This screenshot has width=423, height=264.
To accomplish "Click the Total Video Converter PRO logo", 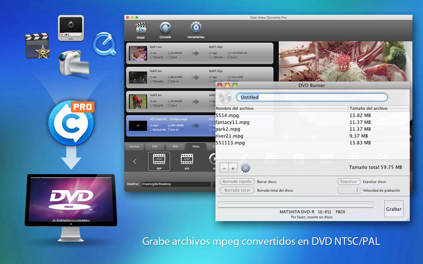I will pos(71,123).
